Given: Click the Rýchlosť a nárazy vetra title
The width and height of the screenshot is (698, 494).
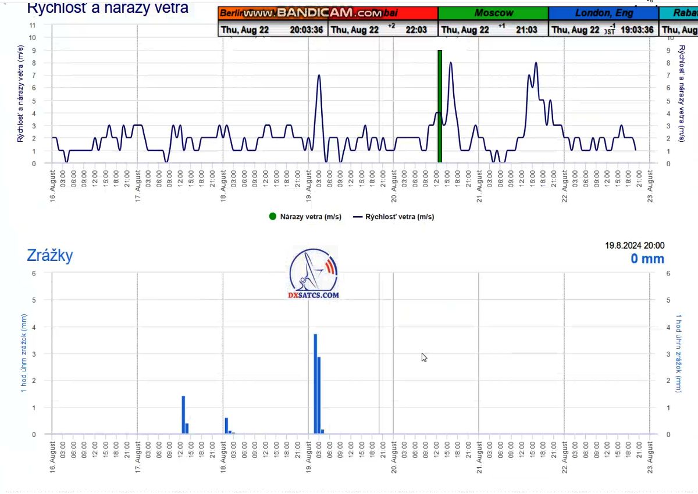Looking at the screenshot, I should [108, 8].
